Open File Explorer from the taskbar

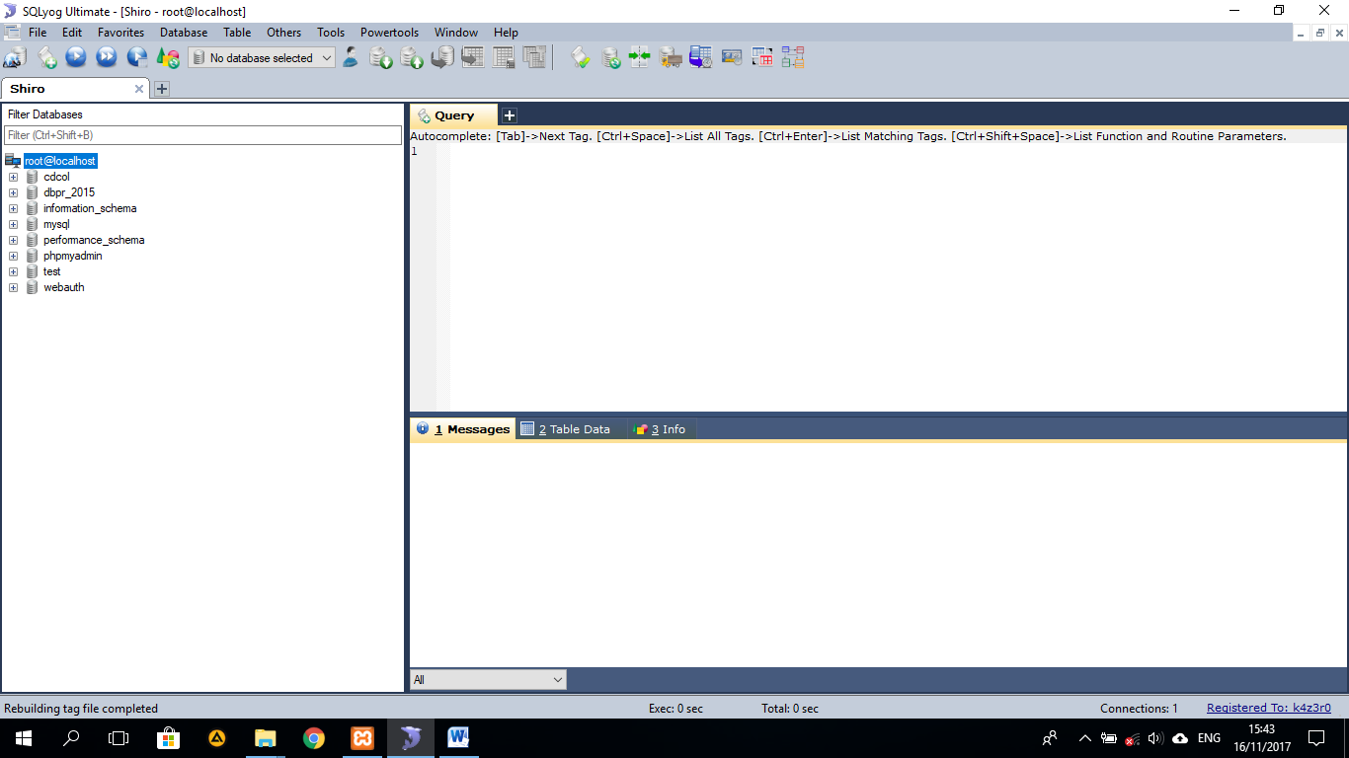266,738
